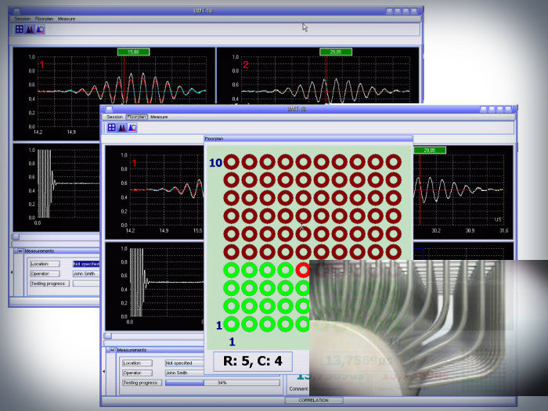
Task: Click the left arrow beside front Measurements panel
Action: click(x=103, y=373)
